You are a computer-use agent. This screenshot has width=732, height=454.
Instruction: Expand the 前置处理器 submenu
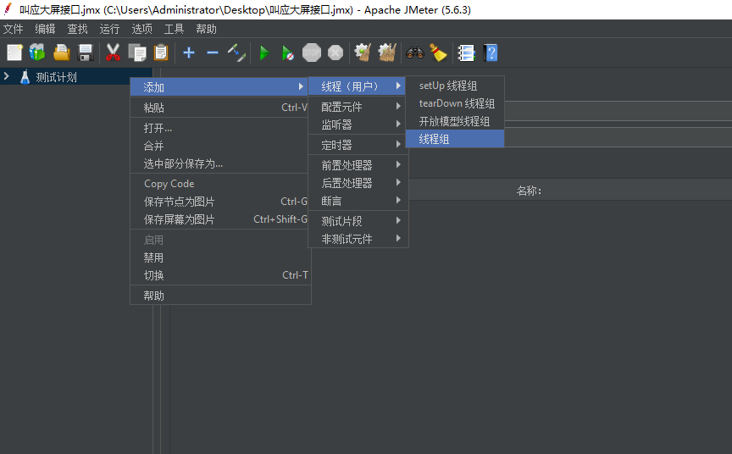tap(358, 165)
